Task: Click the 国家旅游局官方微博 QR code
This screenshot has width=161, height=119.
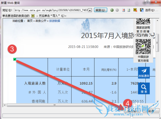Action: (x=143, y=21)
